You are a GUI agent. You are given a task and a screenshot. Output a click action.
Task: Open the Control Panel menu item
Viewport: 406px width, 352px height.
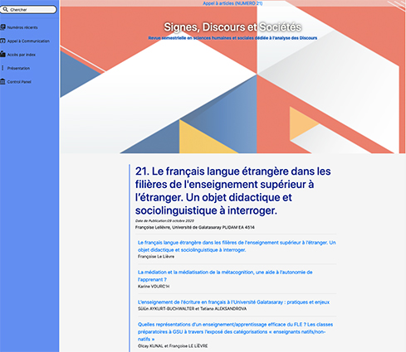(x=19, y=82)
